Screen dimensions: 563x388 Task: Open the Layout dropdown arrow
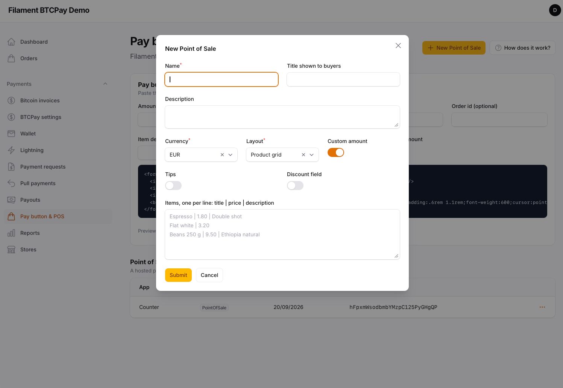point(312,155)
